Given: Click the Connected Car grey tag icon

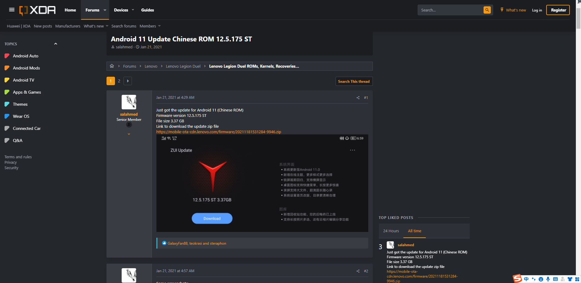Looking at the screenshot, I should [7, 128].
